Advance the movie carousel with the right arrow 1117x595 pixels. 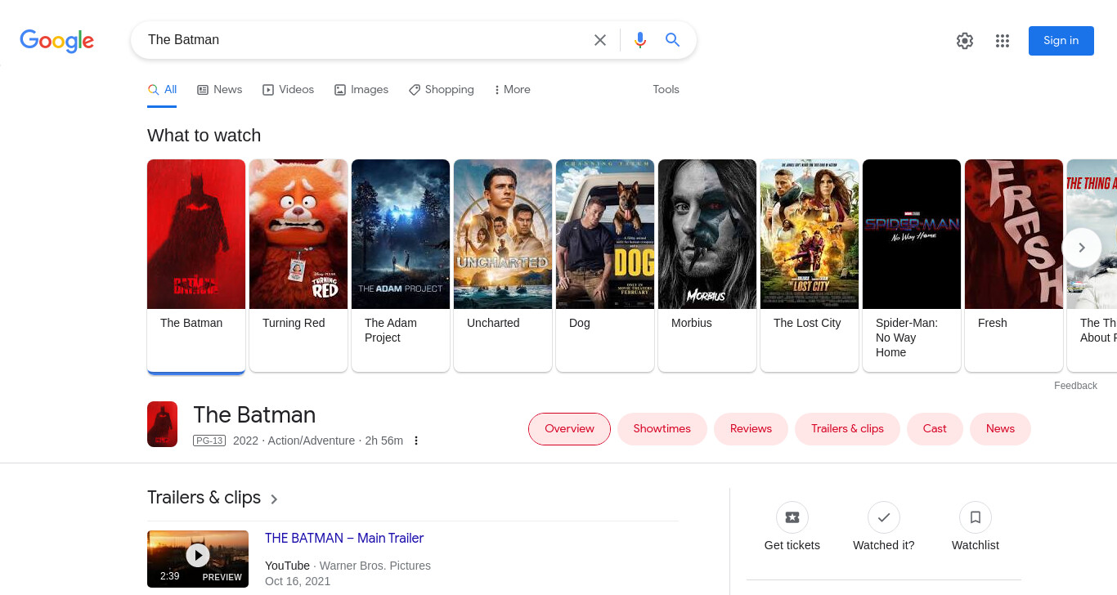point(1082,248)
